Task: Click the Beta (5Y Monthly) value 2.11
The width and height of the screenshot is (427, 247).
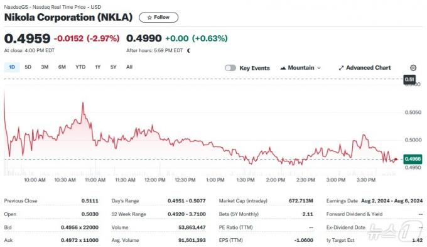Action: [x=308, y=214]
